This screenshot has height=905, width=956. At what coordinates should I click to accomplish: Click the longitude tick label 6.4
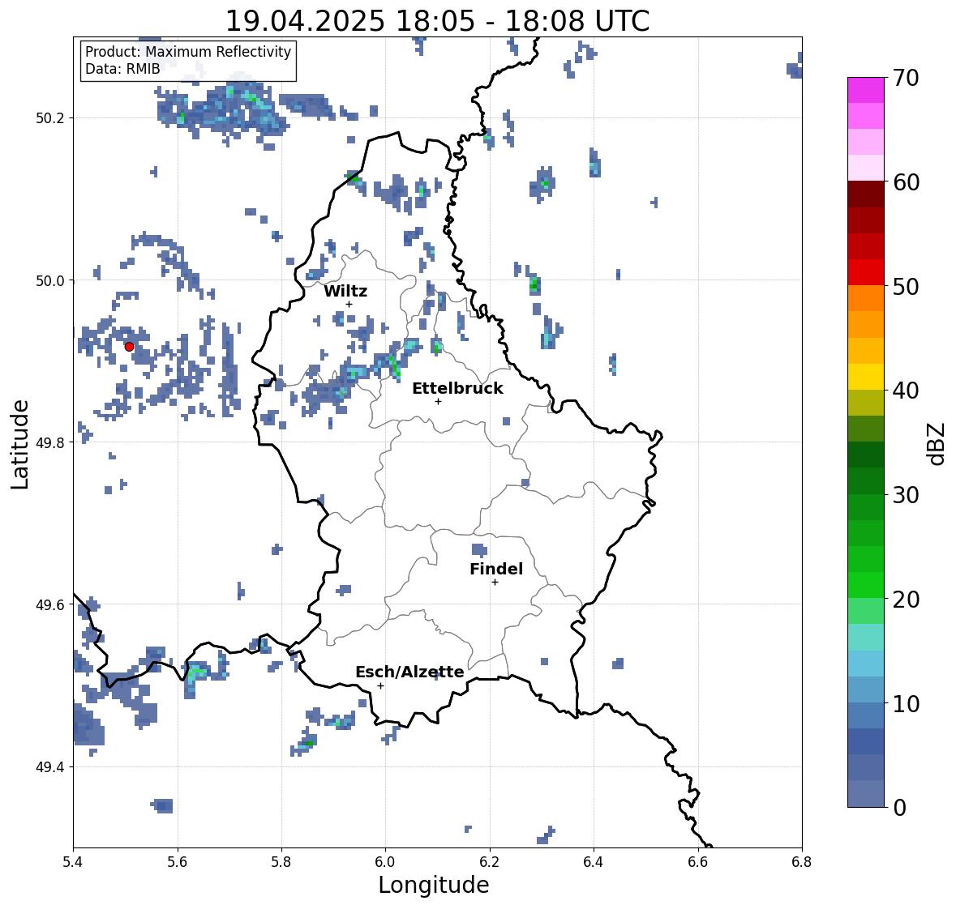(594, 861)
